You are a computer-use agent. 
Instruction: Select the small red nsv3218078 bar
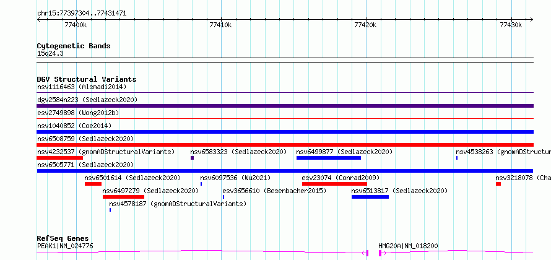(x=498, y=184)
